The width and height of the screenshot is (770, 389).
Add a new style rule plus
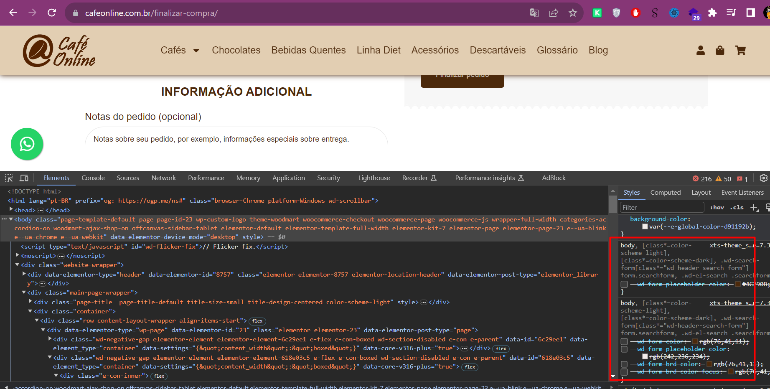click(754, 207)
